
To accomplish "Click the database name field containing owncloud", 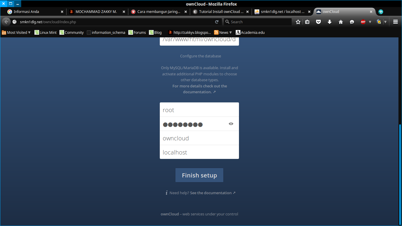I will point(199,138).
